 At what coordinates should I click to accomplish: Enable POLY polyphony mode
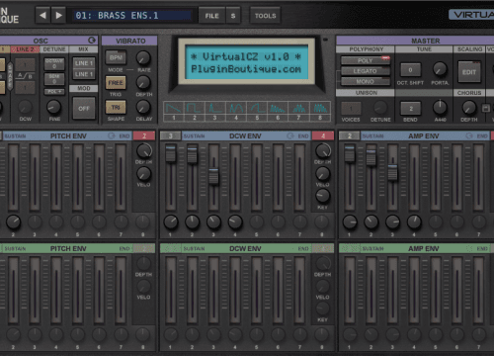[366, 60]
